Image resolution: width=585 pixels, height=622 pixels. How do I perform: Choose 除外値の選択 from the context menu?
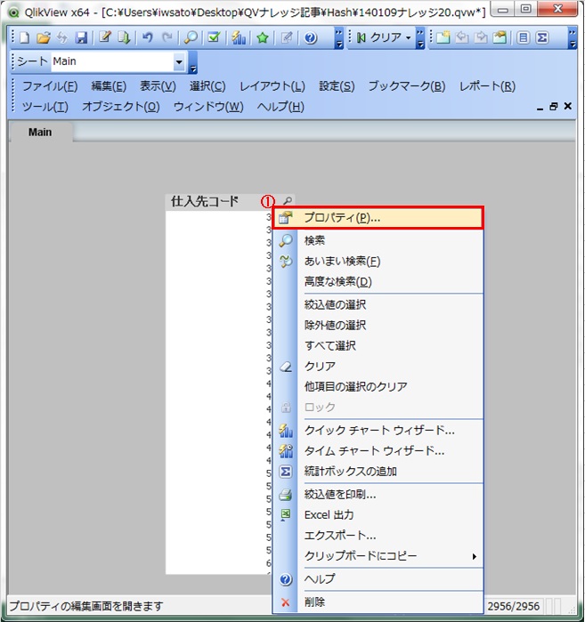[378, 326]
